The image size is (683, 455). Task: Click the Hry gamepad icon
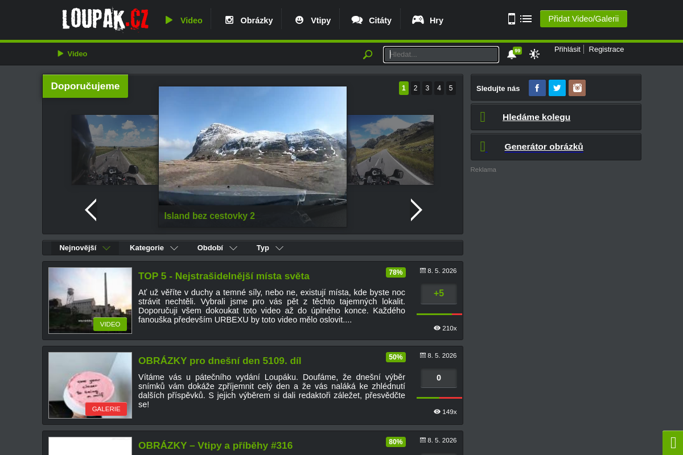coord(418,20)
